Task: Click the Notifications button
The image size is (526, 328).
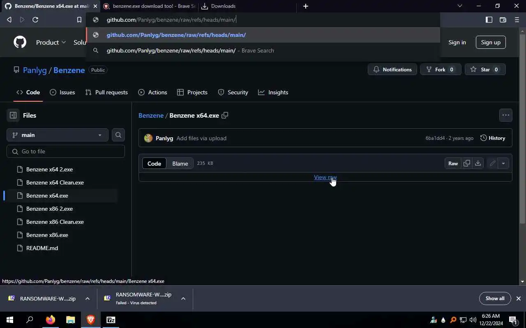Action: click(x=392, y=70)
